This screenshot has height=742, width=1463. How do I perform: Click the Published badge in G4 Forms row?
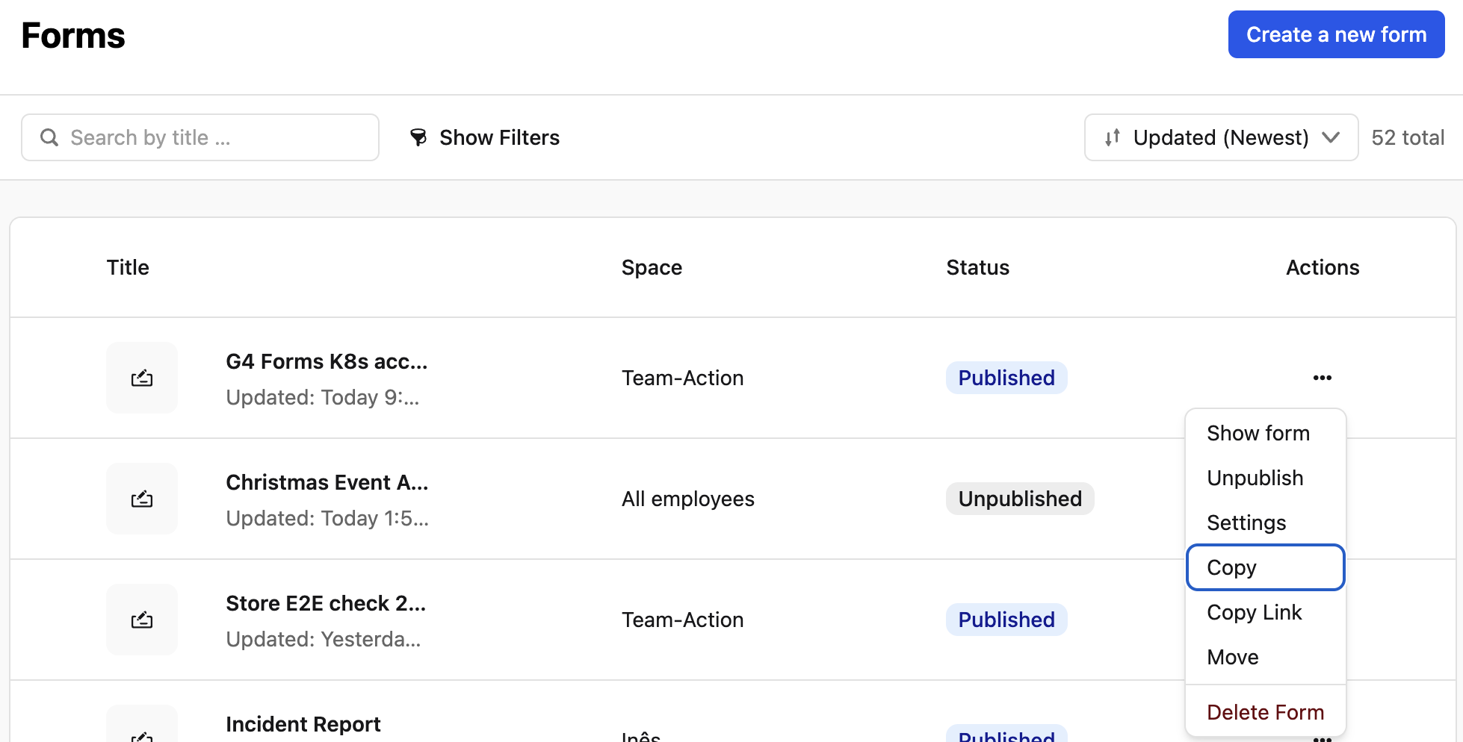tap(1006, 378)
